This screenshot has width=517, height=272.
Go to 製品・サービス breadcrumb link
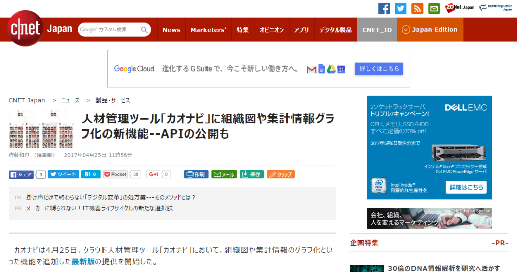[x=113, y=100]
